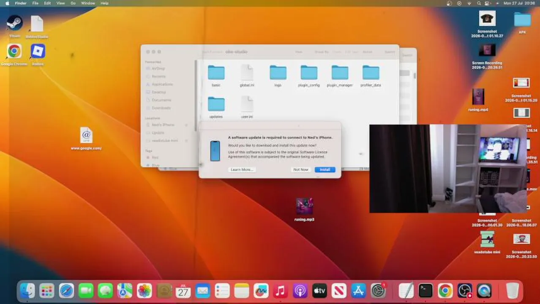Open the Trash in the Dock
Screen dimensions: 540x304
513,290
